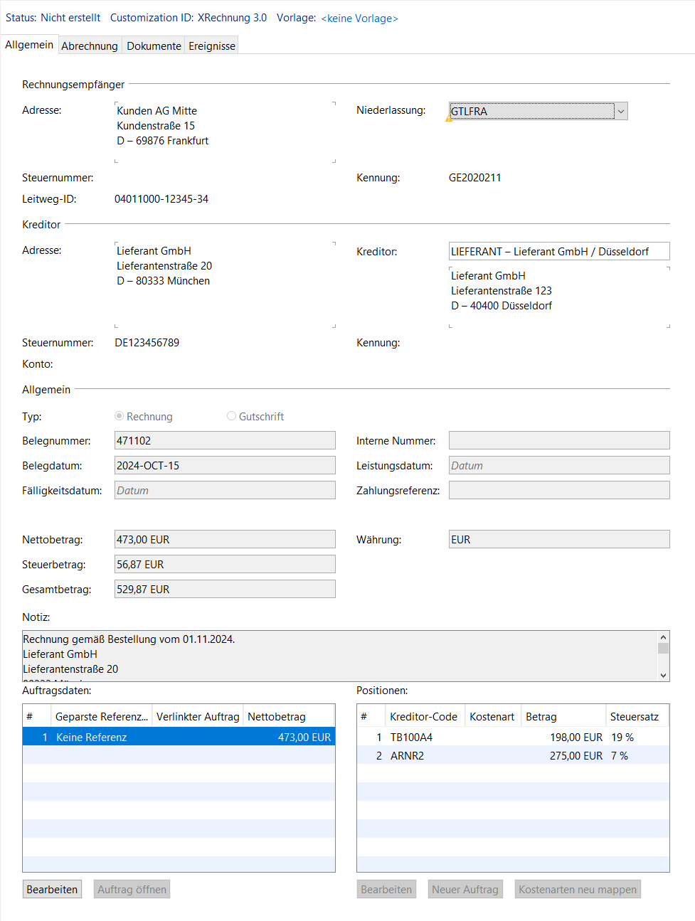The image size is (695, 921).
Task: Open the Ereignisse tab
Action: [212, 46]
